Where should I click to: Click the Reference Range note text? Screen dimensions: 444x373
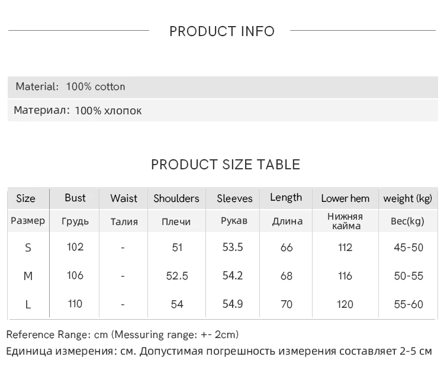click(x=123, y=335)
